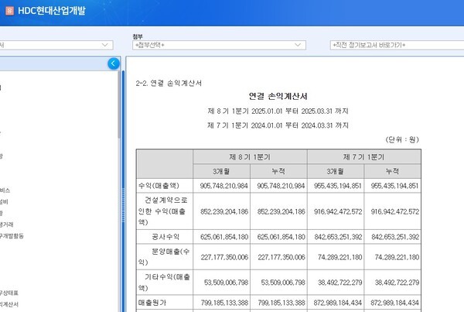The image size is (464, 312).
Task: Select the 설비 tree item in sidebar
Action: [4, 201]
